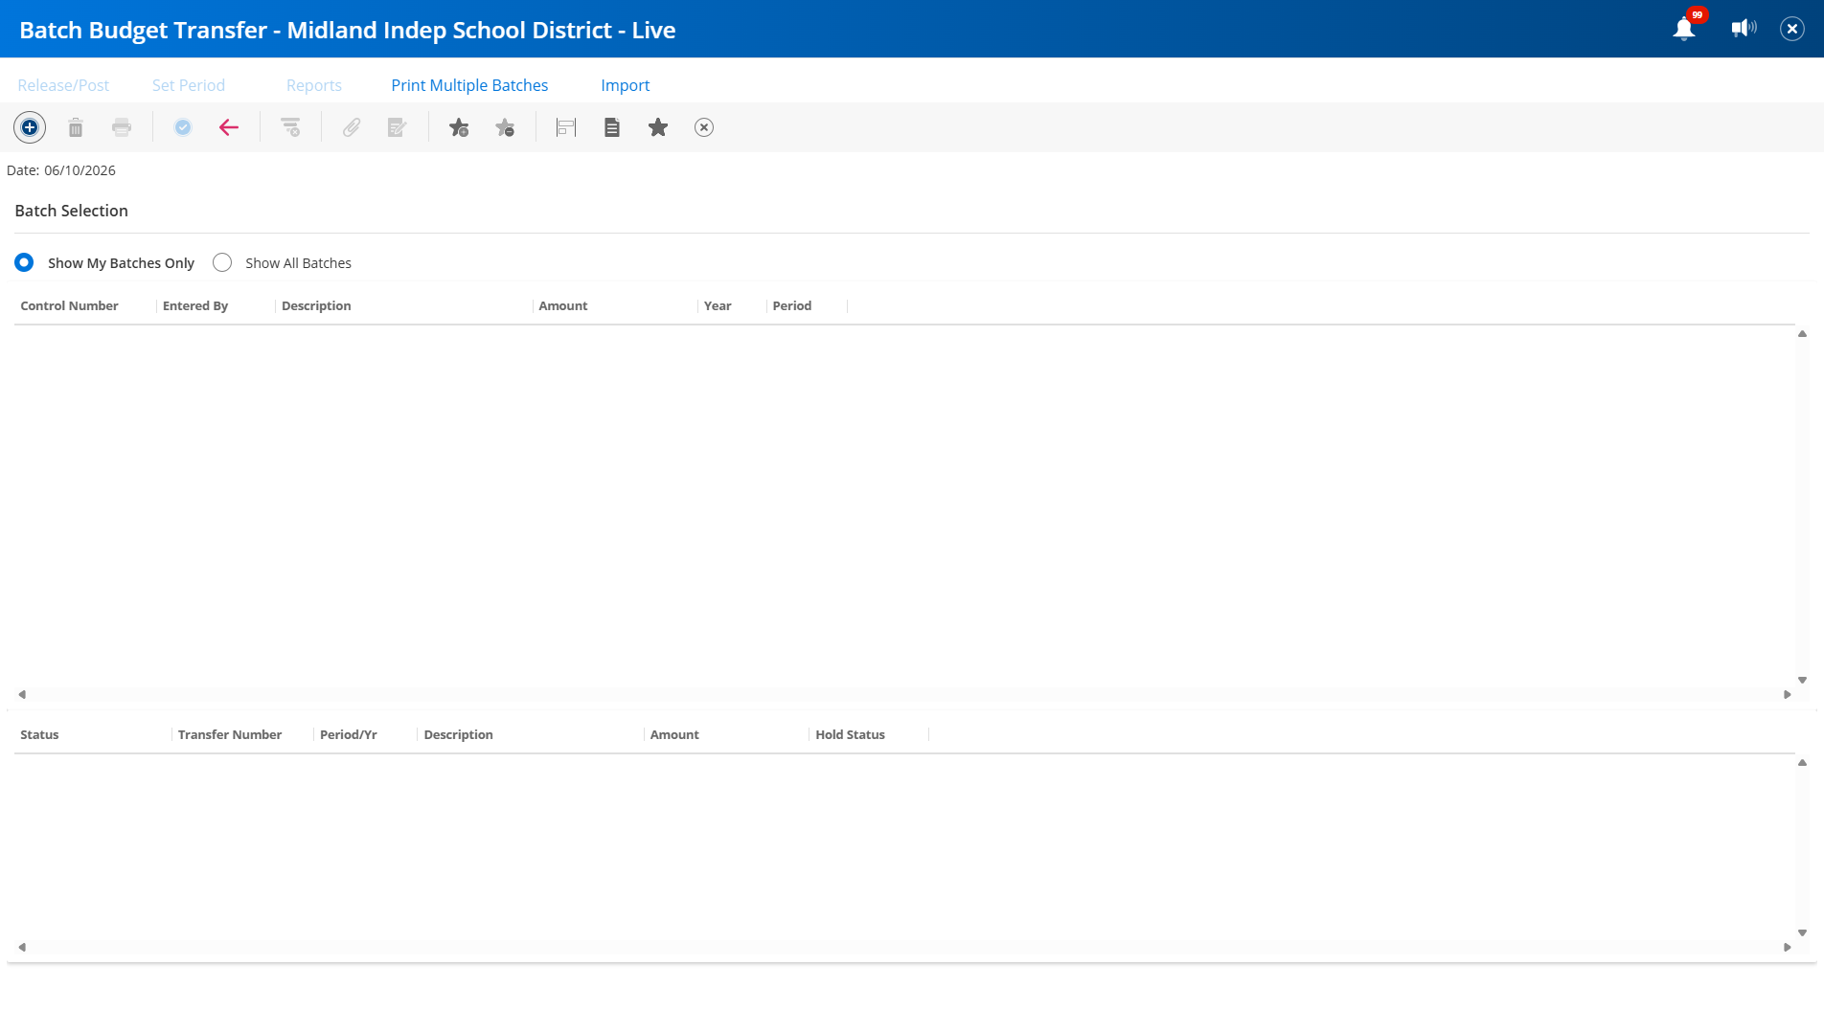Open the Set Period menu
This screenshot has width=1824, height=1032.
pyautogui.click(x=189, y=85)
